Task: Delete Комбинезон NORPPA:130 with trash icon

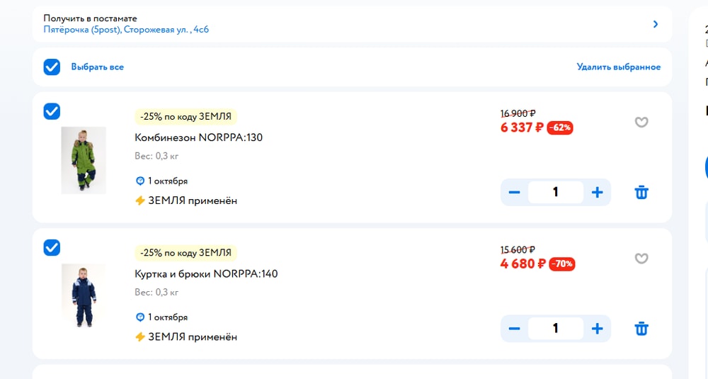Action: 641,192
